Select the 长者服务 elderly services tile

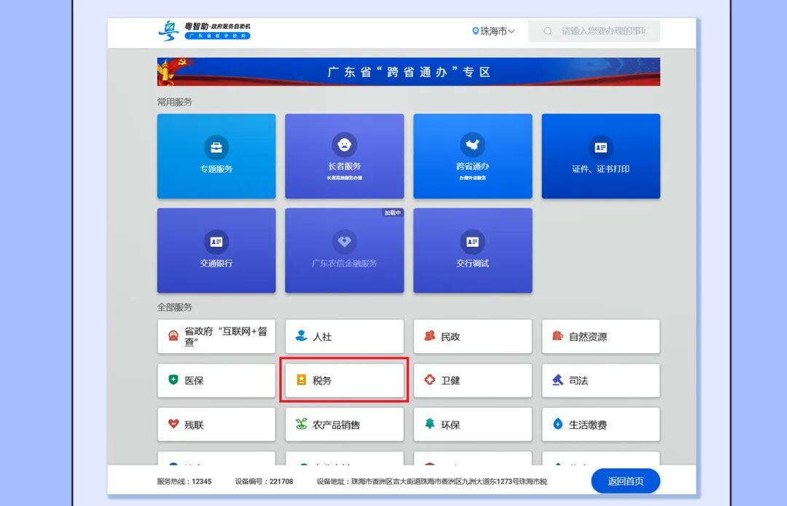pyautogui.click(x=344, y=156)
